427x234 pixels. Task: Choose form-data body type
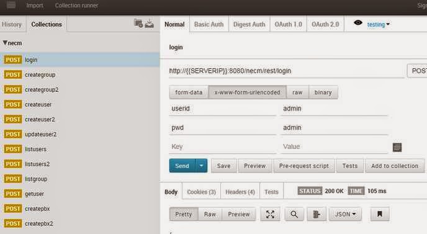189,92
